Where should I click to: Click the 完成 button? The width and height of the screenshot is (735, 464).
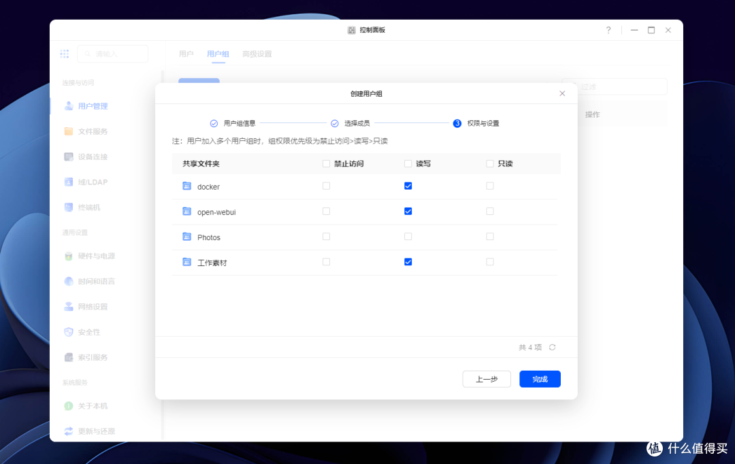pos(540,379)
